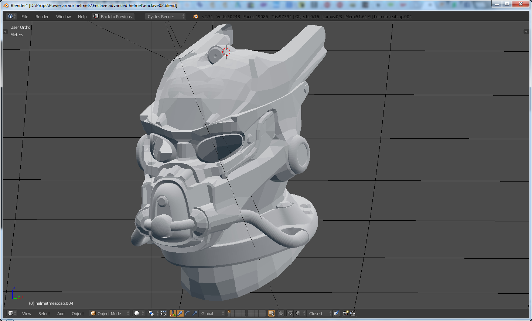Open the Window menu
The width and height of the screenshot is (532, 321).
click(x=64, y=17)
